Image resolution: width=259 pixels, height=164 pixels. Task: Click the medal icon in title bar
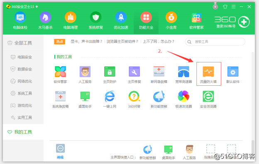(x=215, y=6)
